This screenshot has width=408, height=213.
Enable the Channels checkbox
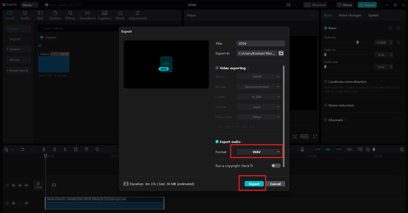point(326,120)
